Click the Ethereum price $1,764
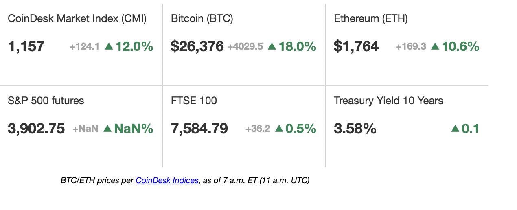The height and width of the screenshot is (210, 517). coord(356,46)
